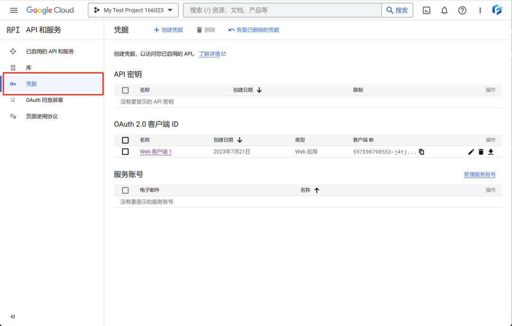Download Web 客户端 1 OAuth client JSON
The width and height of the screenshot is (512, 326).
point(491,152)
